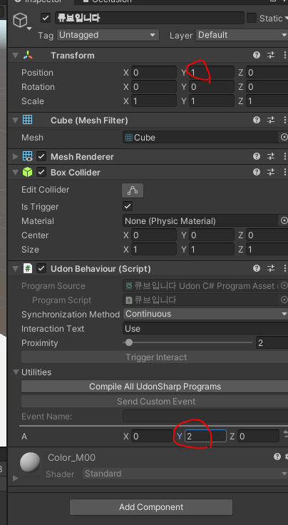Open Mesh object picker circle icon
Viewport: 288px width, 525px height.
pyautogui.click(x=284, y=137)
